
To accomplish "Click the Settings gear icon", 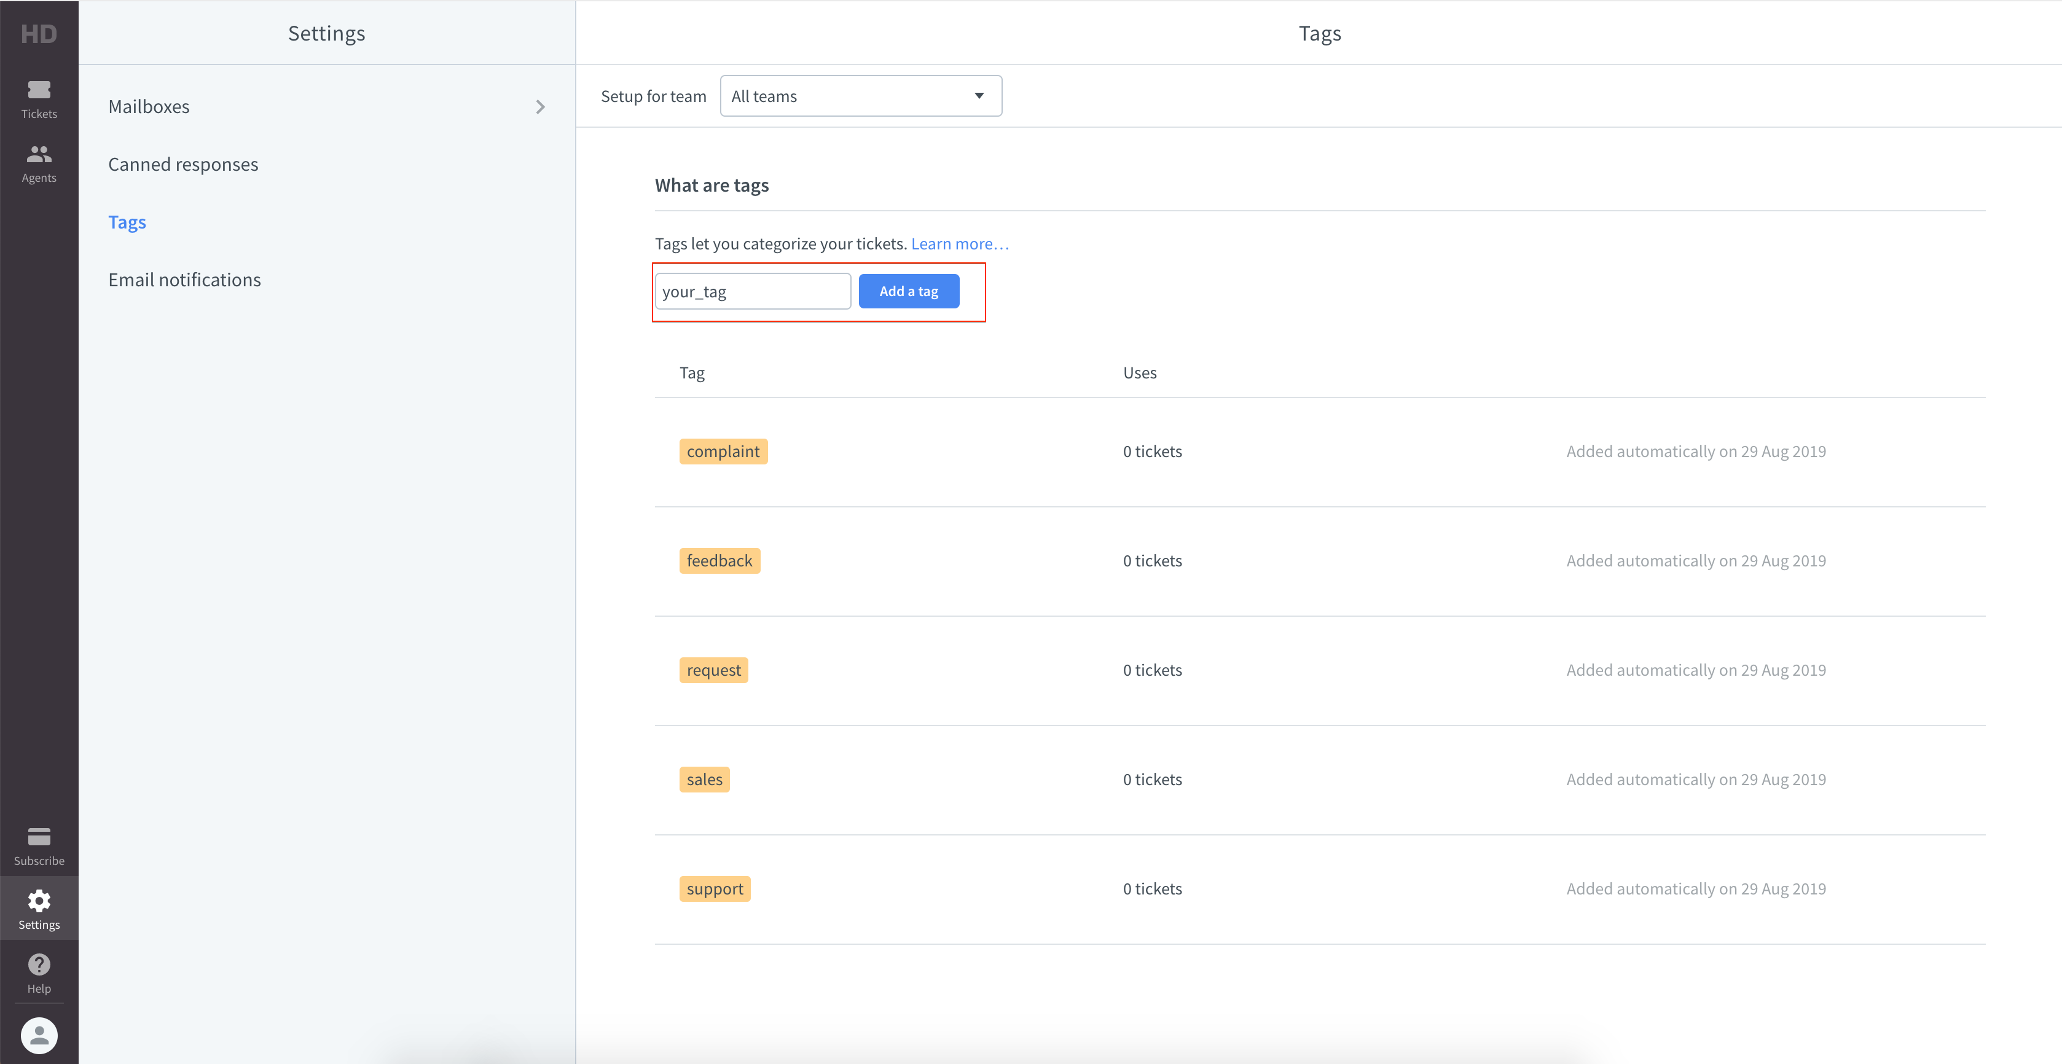I will click(39, 901).
